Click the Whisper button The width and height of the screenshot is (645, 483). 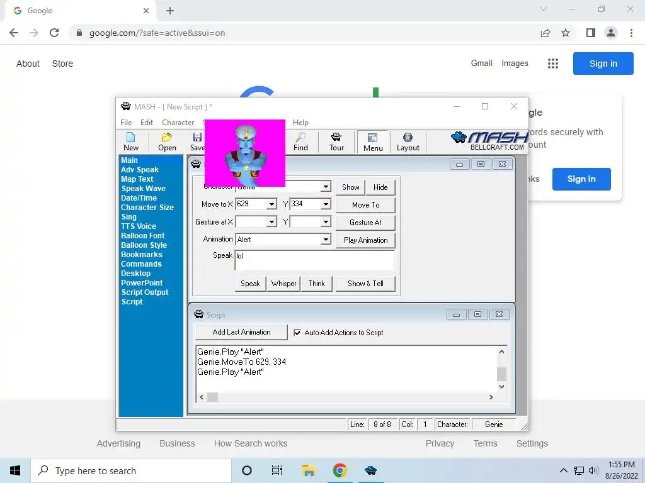coord(284,284)
